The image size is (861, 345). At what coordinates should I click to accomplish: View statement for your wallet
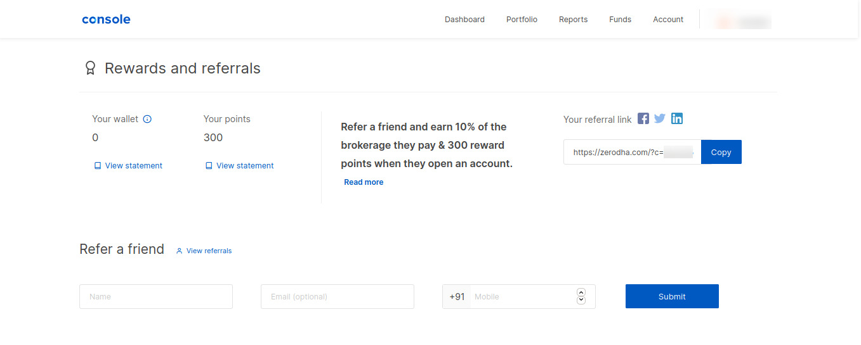[x=128, y=166]
